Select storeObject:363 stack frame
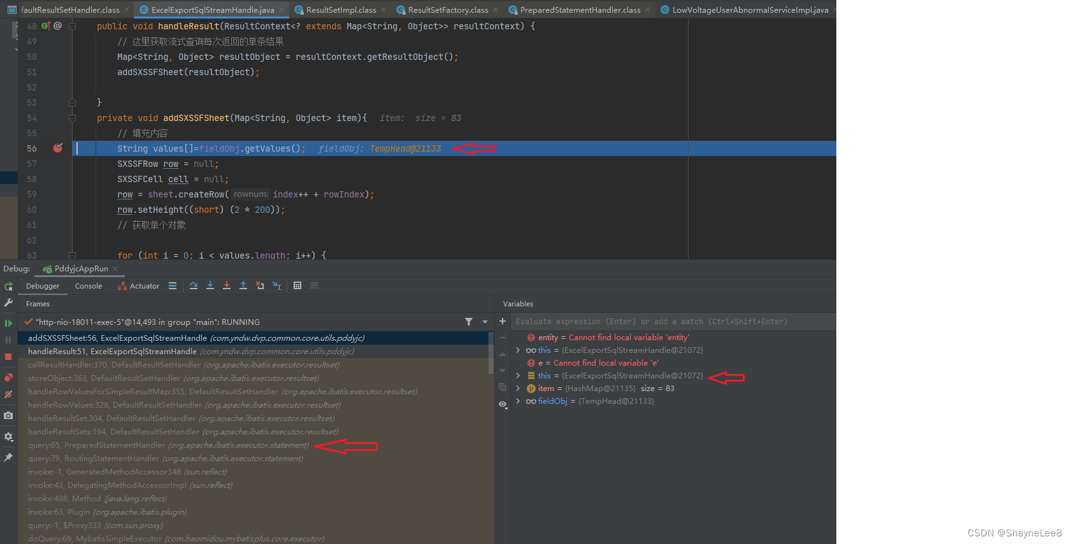Viewport: 1072px width, 544px height. click(x=255, y=378)
